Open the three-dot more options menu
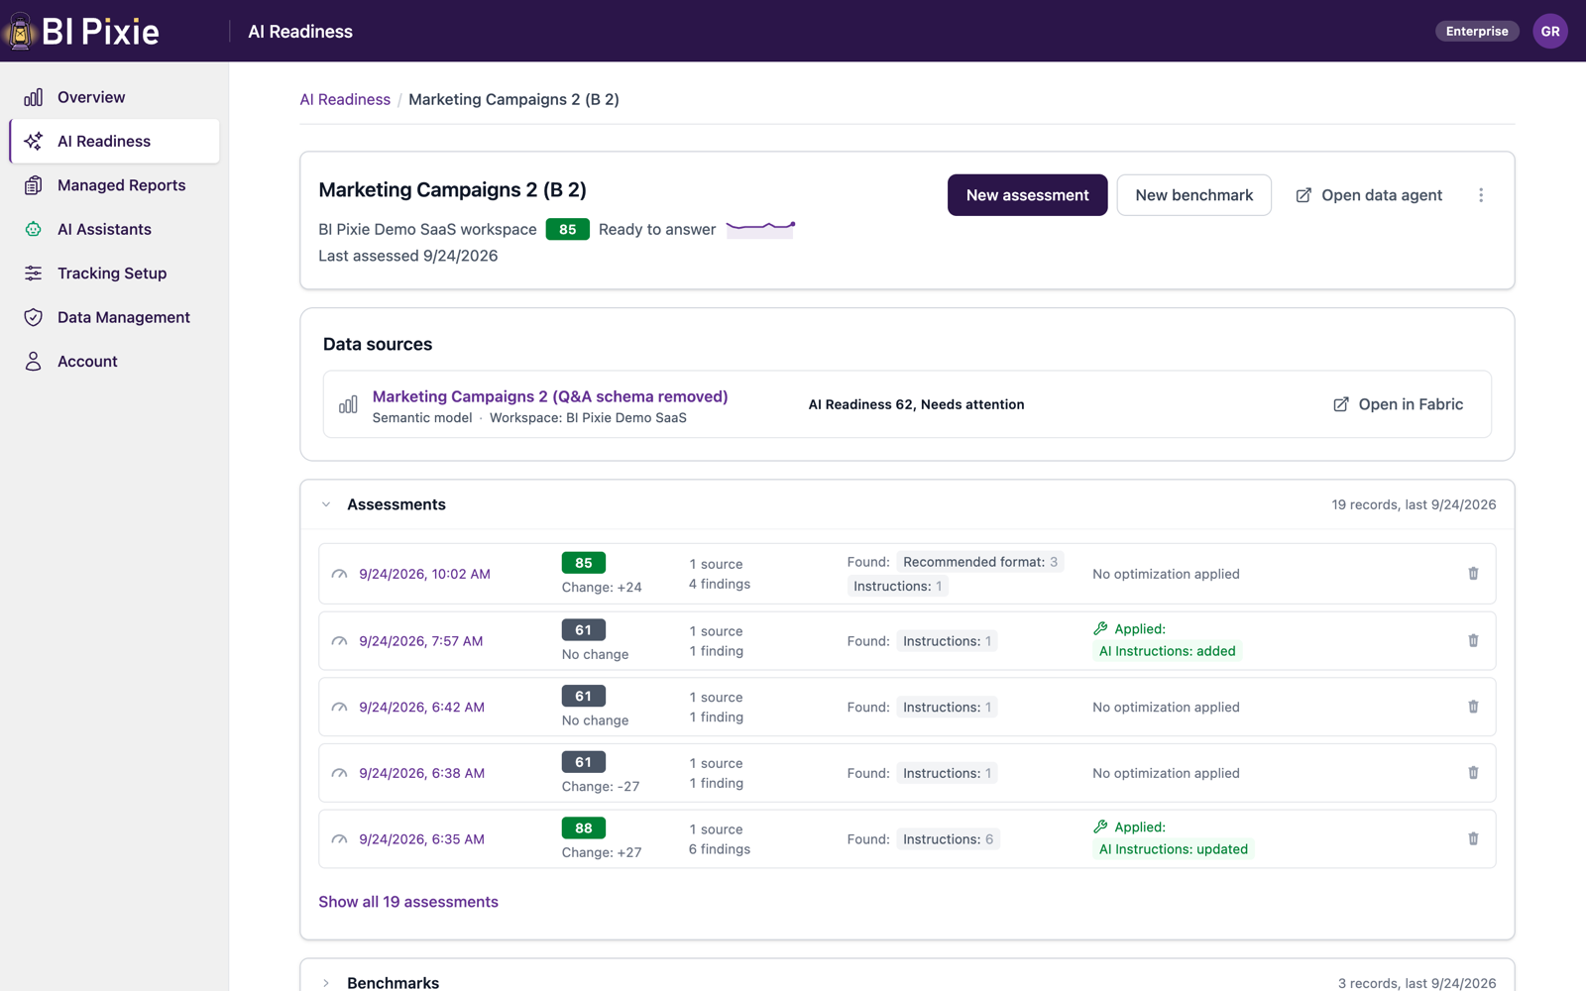1586x991 pixels. pyautogui.click(x=1481, y=195)
